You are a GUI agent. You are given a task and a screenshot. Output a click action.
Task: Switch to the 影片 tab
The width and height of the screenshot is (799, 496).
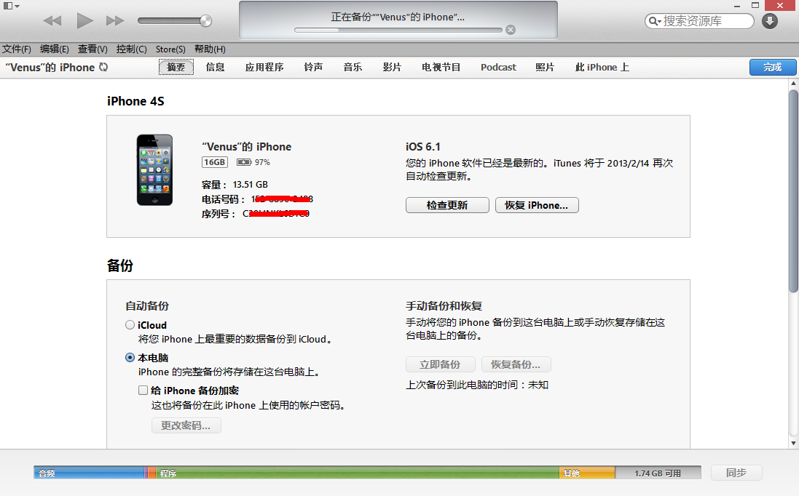click(x=392, y=67)
